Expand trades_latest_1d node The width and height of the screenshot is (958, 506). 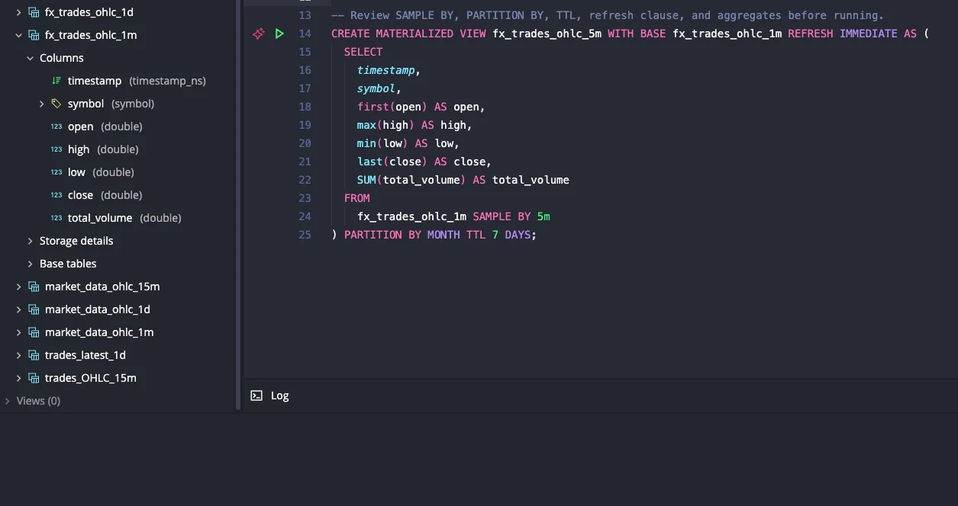click(19, 355)
